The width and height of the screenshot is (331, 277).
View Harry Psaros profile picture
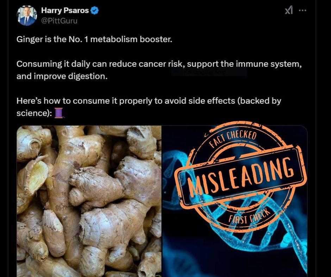tap(27, 15)
